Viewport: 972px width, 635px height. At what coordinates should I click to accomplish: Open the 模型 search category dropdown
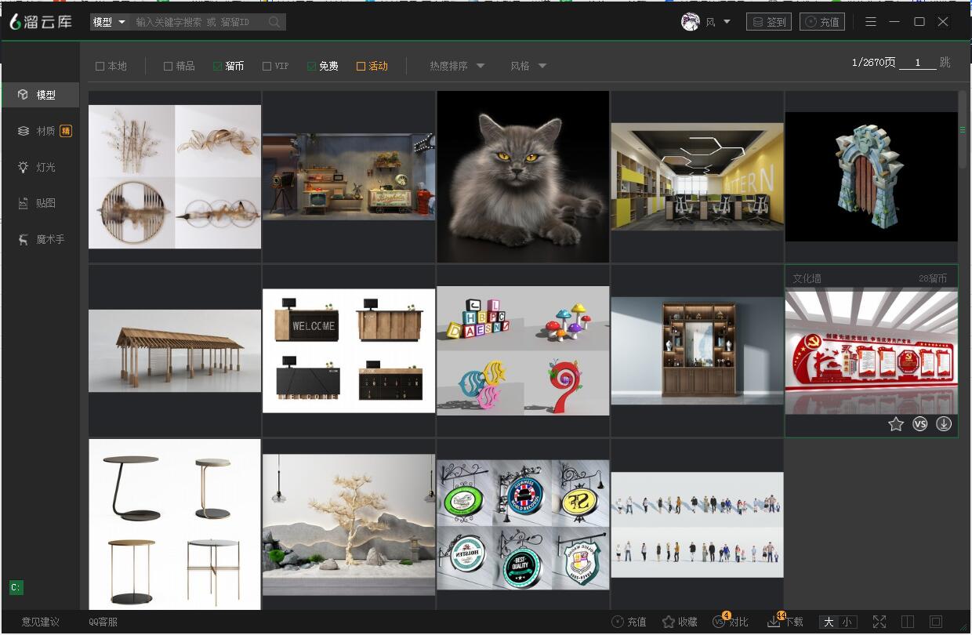[x=109, y=22]
